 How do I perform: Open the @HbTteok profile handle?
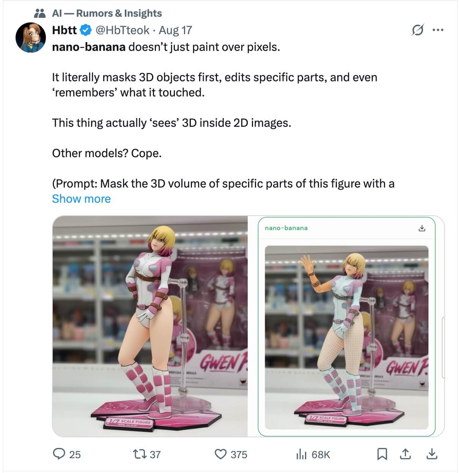coord(122,30)
